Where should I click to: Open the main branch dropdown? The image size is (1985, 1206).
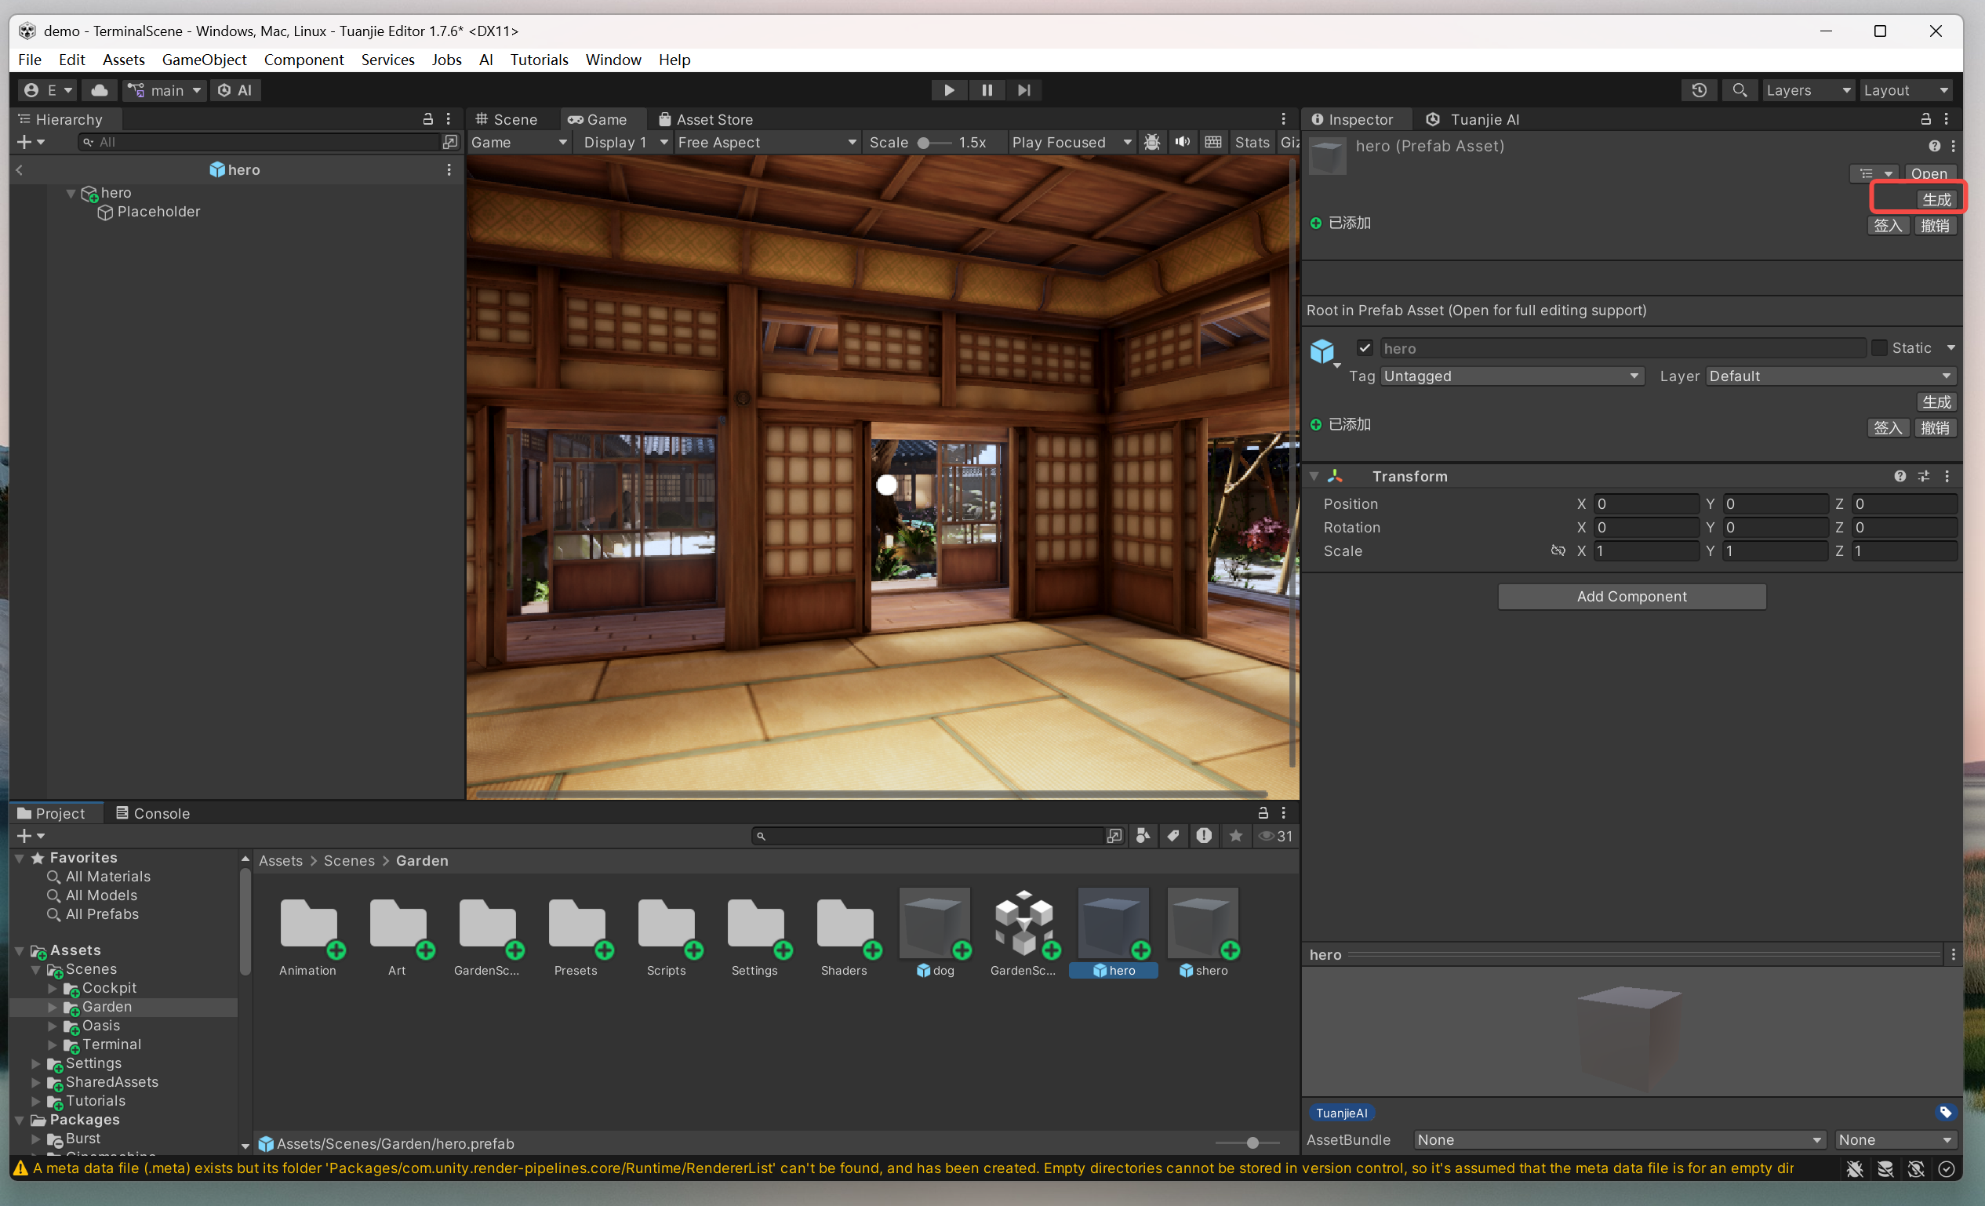[165, 90]
